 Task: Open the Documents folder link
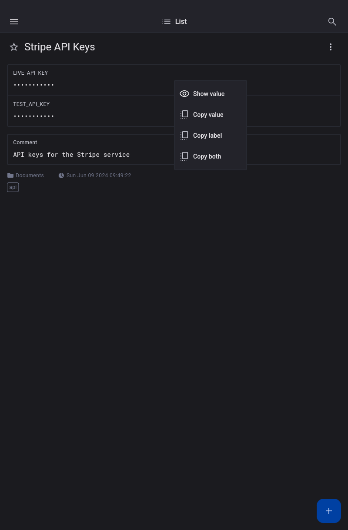30,176
